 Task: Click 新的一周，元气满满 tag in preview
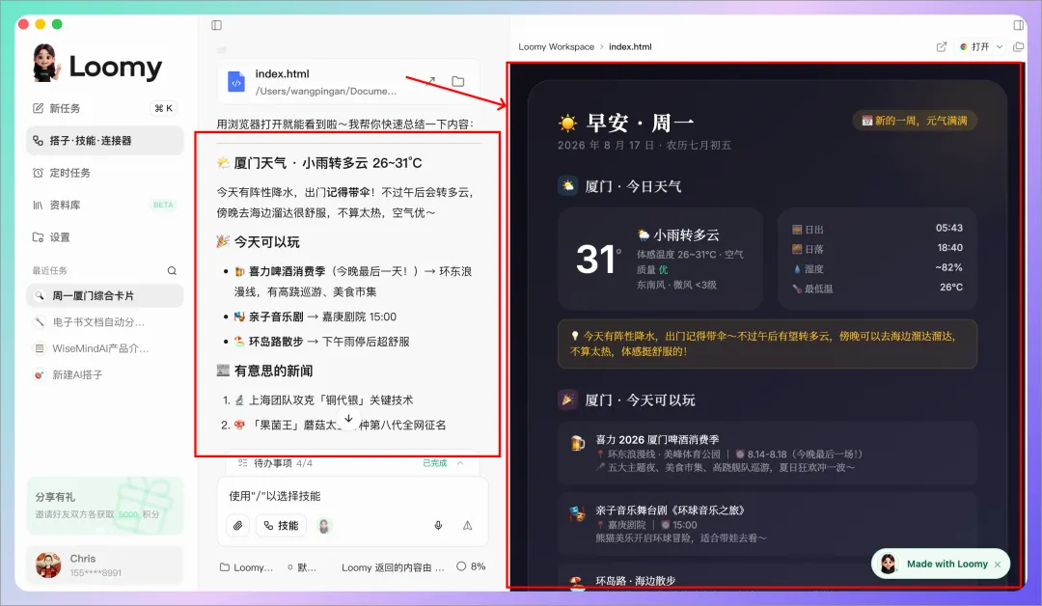click(915, 121)
